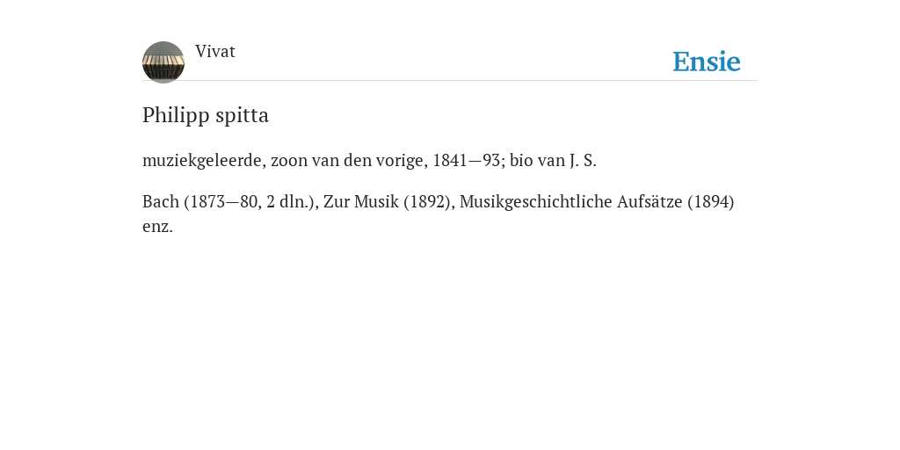Click the word bio

click(x=521, y=161)
